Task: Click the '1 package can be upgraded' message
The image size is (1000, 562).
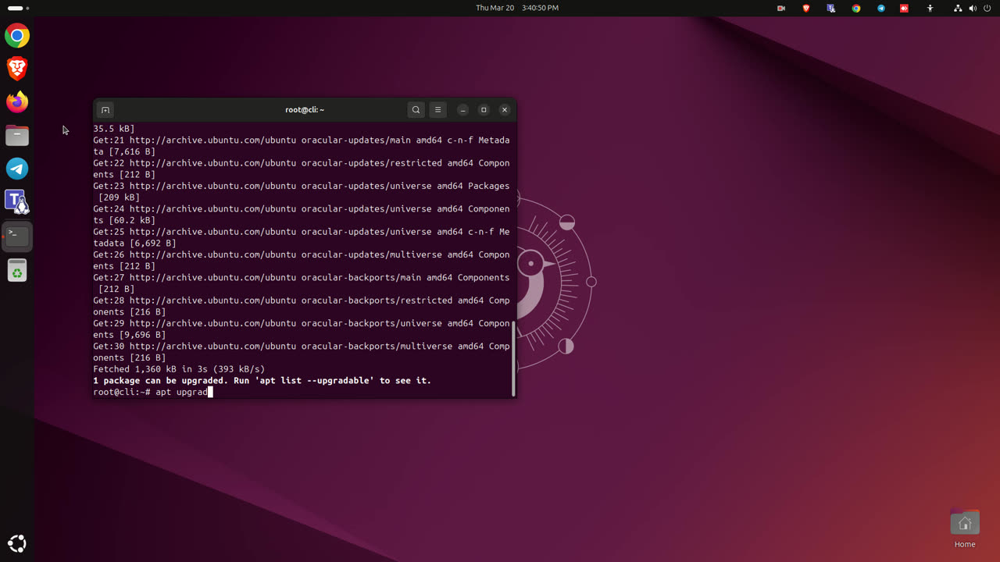Action: (262, 380)
